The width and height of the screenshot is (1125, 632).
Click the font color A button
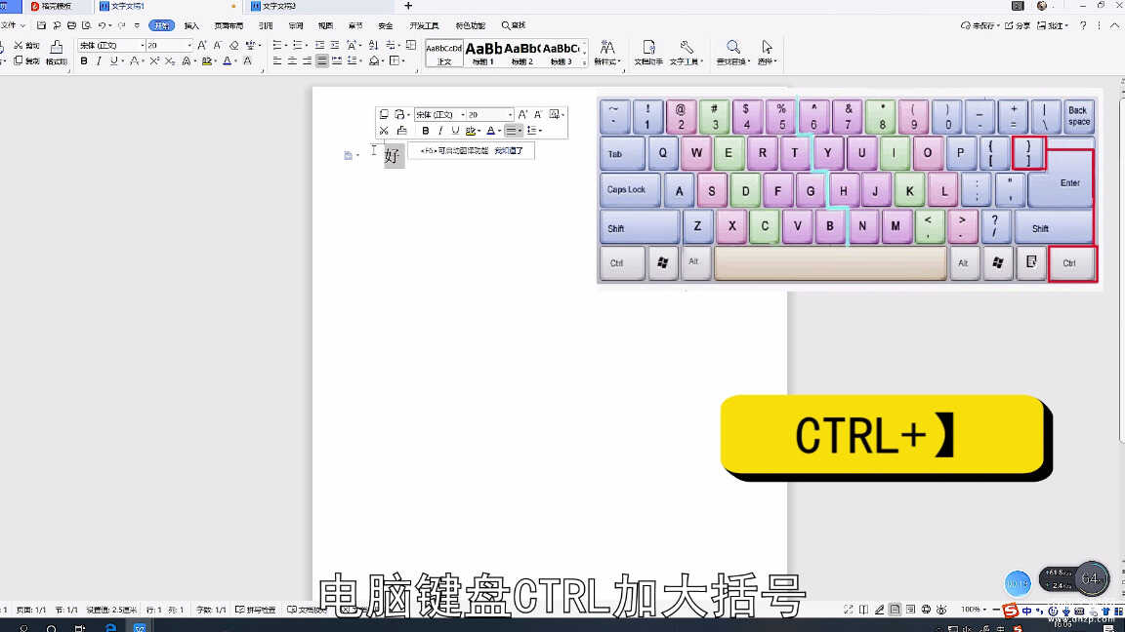(227, 61)
